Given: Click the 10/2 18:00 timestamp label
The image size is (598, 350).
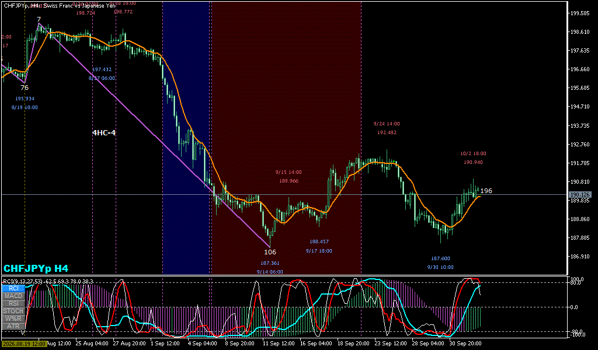Looking at the screenshot, I should coord(473,153).
